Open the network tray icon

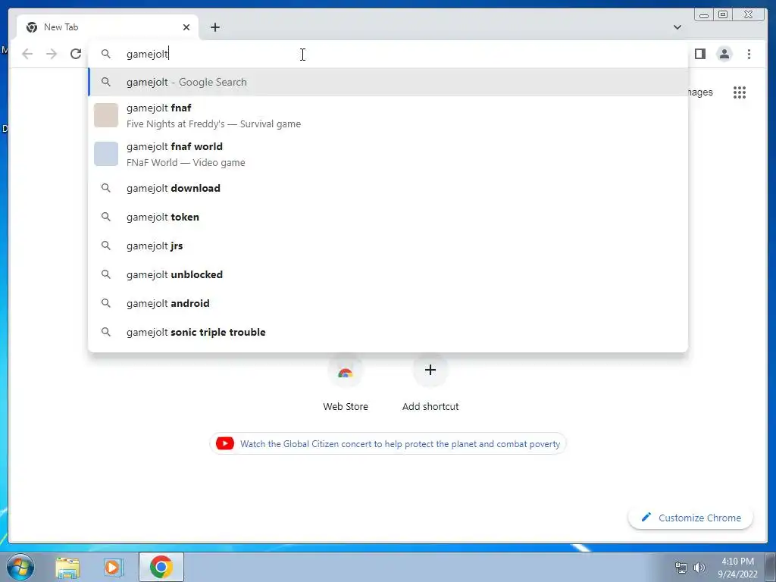681,568
